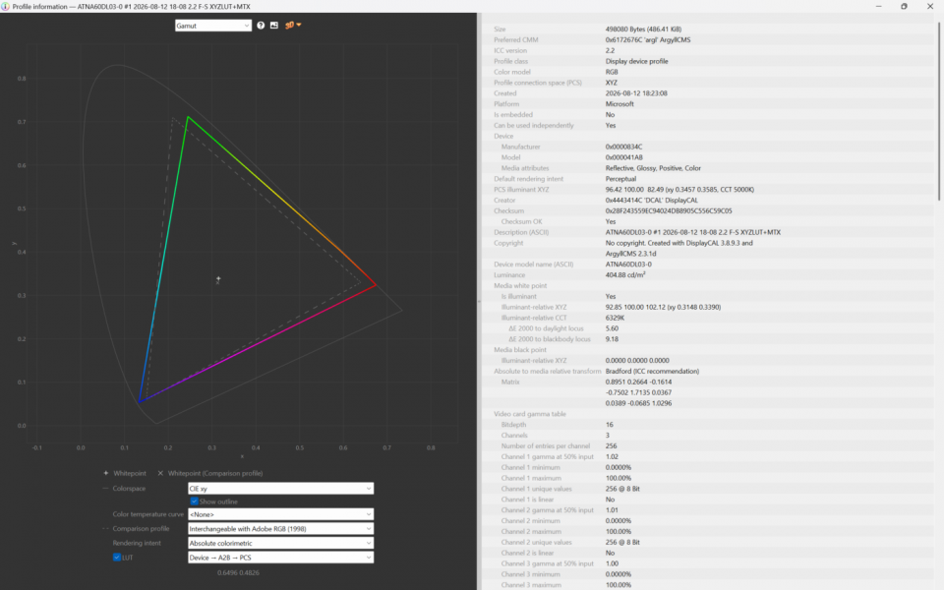Click the splitter handle between plot and info
The width and height of the screenshot is (944, 590).
(x=479, y=301)
